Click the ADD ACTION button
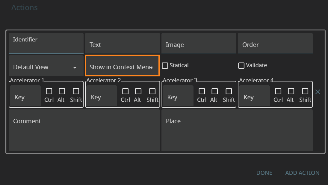This screenshot has height=185, width=328. coord(302,173)
